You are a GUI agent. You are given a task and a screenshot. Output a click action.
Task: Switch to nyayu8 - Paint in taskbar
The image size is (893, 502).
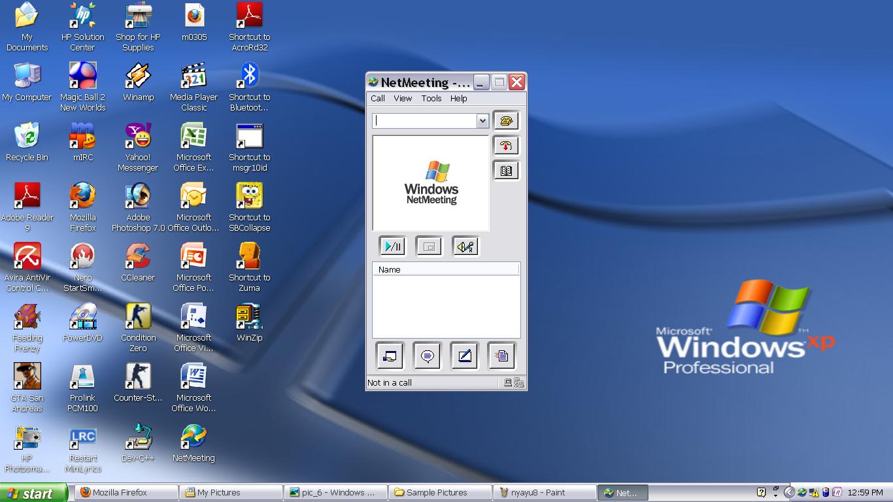click(x=545, y=493)
